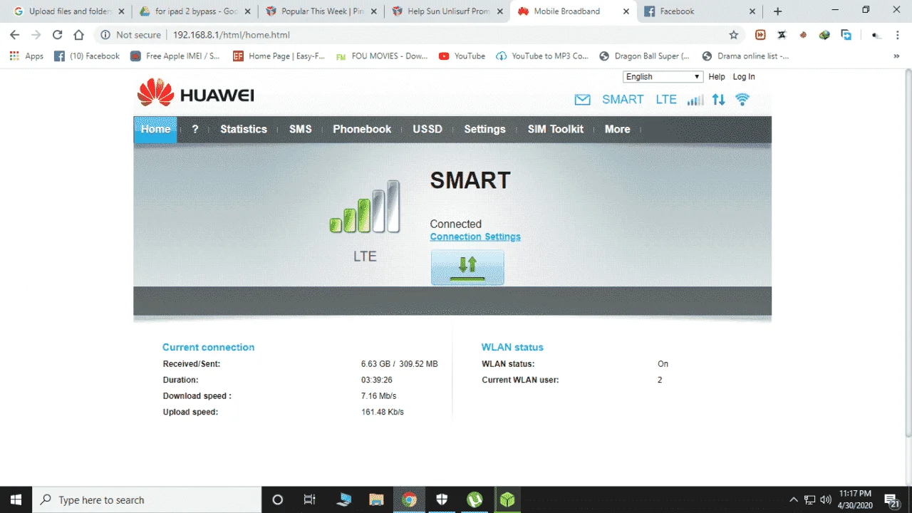Switch to the Facebook browser tab
The height and width of the screenshot is (513, 912).
pos(698,11)
